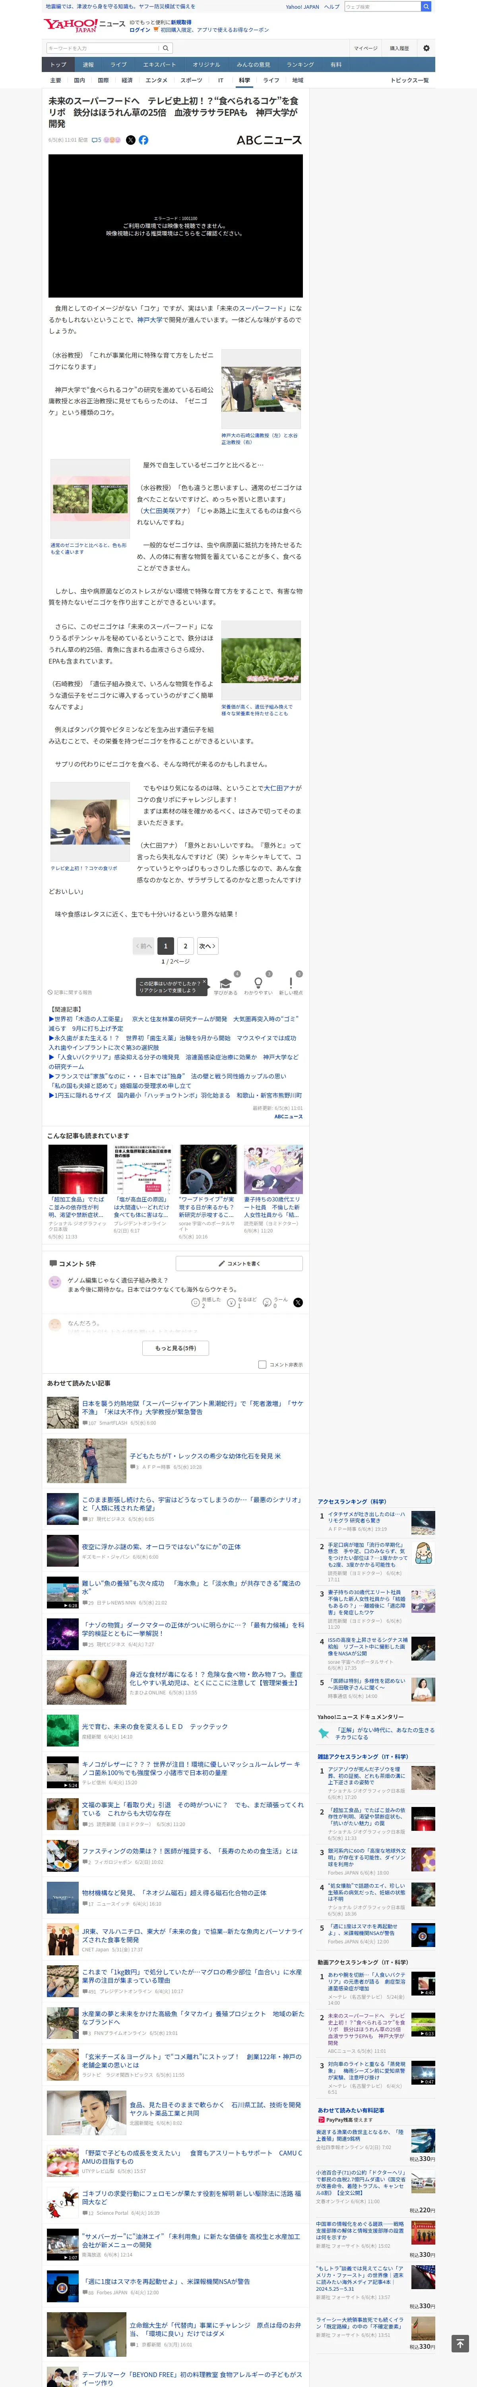Open Yahoo!ニュース ドキュメンタリー item

385,1734
